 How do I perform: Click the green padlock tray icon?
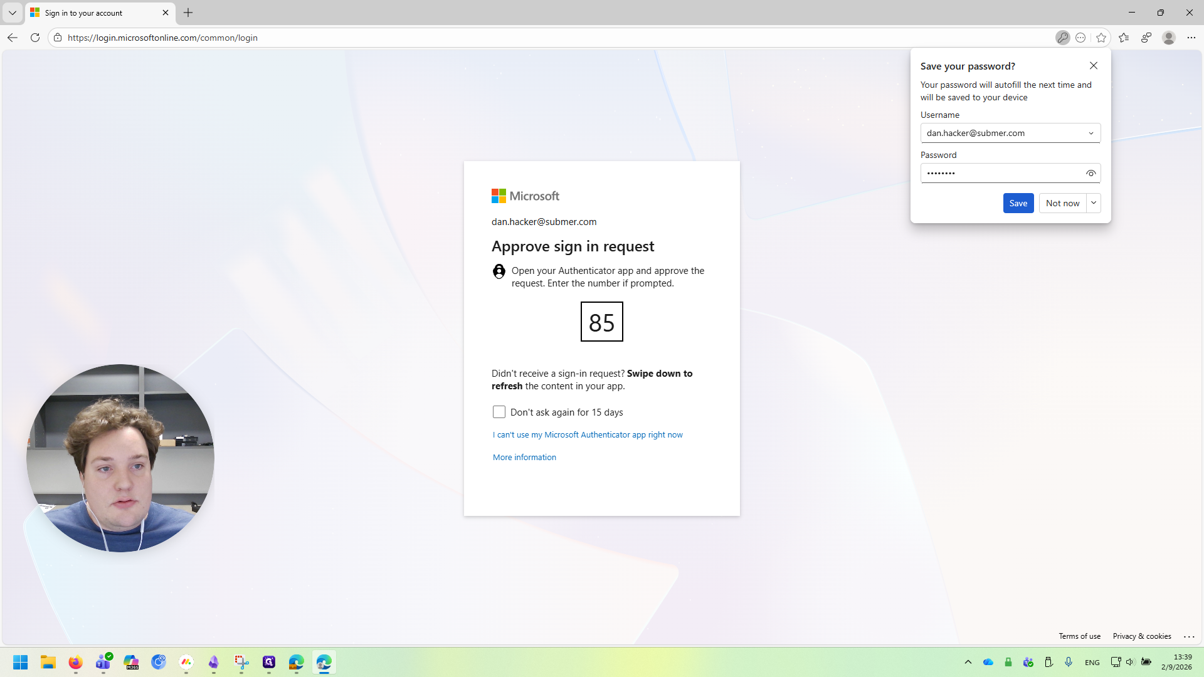tap(1008, 662)
